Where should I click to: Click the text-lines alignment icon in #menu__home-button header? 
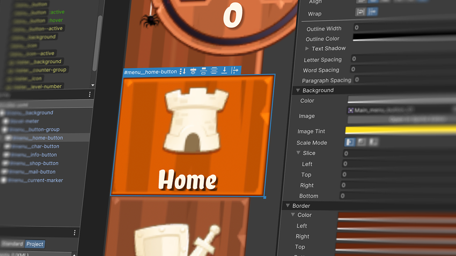[x=214, y=71]
